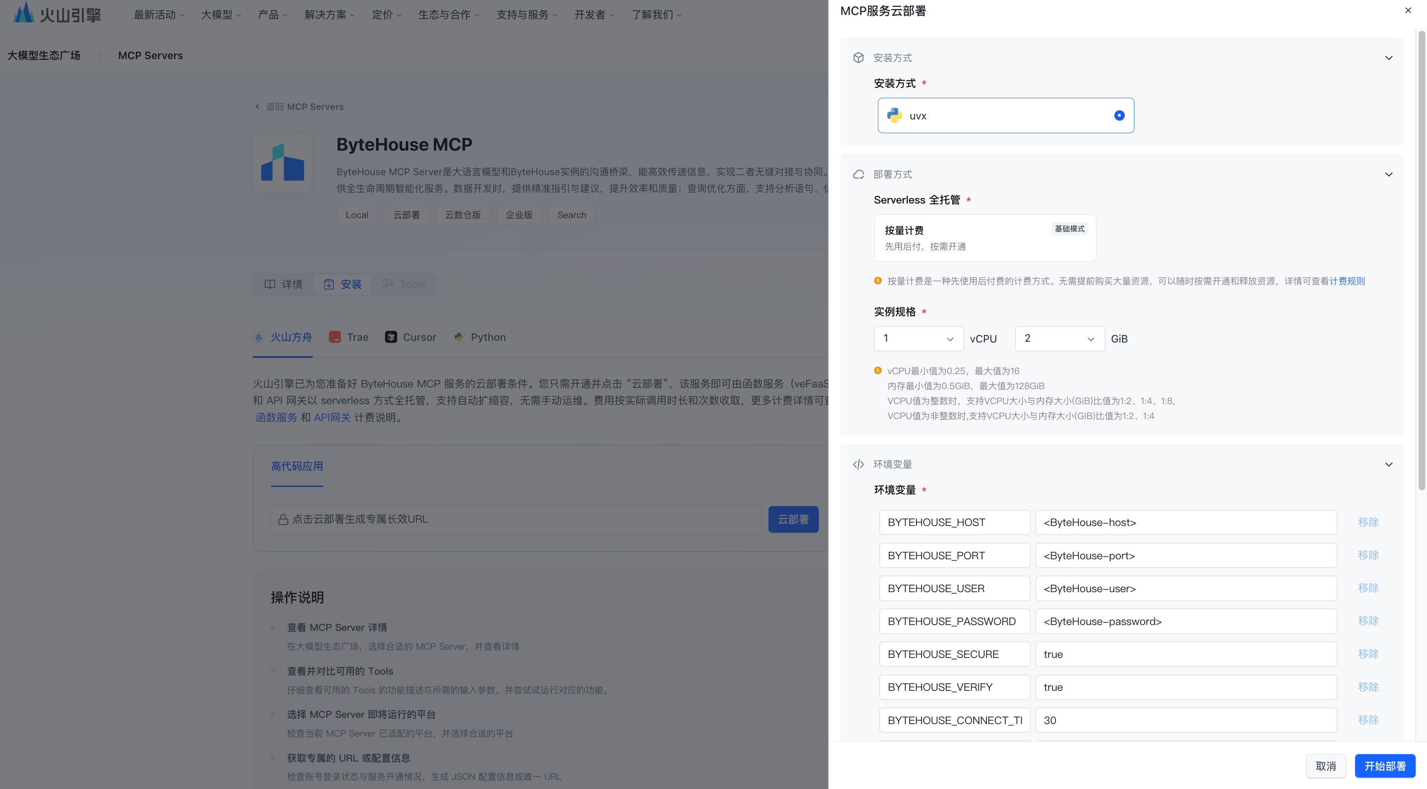1427x789 pixels.
Task: Click the 云部署 button
Action: [793, 519]
